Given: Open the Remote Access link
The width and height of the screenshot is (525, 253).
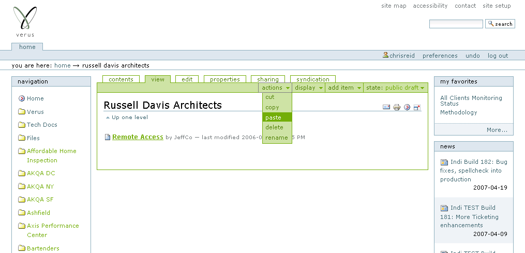Looking at the screenshot, I should click(138, 137).
